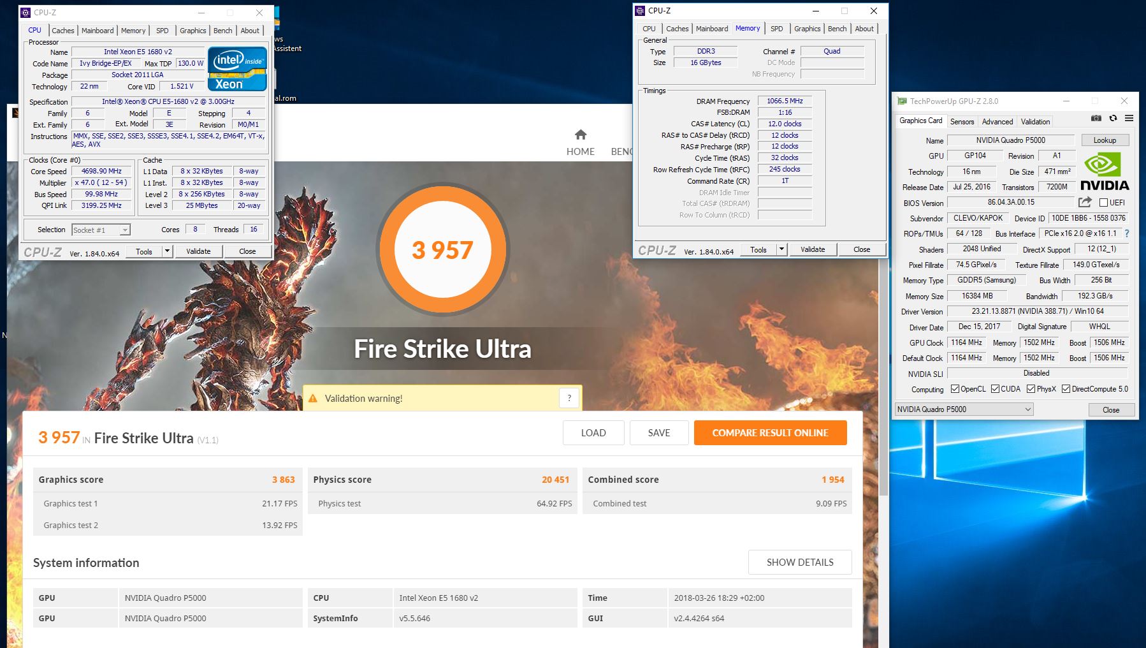
Task: Click the GPU-Z refresh icon
Action: click(1113, 118)
